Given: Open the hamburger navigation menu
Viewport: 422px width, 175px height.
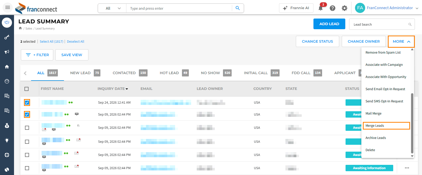Looking at the screenshot, I should [8, 8].
